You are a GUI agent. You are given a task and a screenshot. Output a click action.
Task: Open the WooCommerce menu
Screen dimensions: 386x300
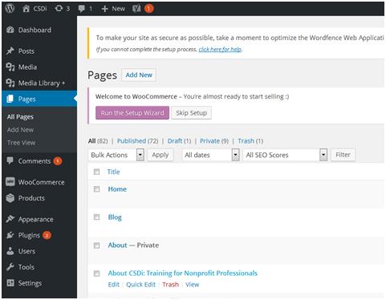tap(39, 182)
